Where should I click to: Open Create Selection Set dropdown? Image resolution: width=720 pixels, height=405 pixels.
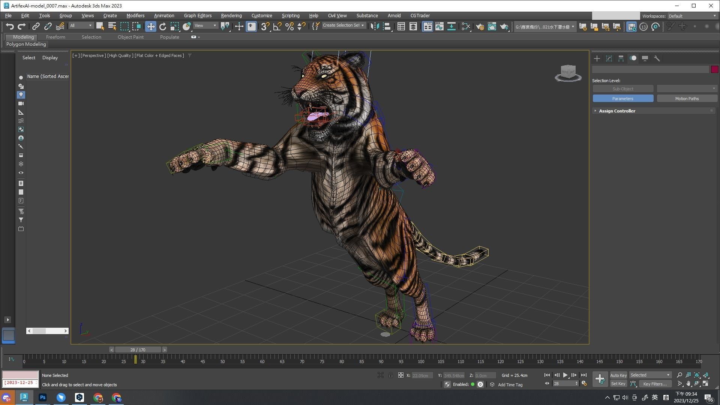point(343,25)
